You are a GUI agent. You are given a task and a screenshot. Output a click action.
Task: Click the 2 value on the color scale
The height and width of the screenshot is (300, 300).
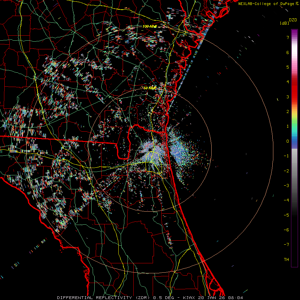point(288,112)
